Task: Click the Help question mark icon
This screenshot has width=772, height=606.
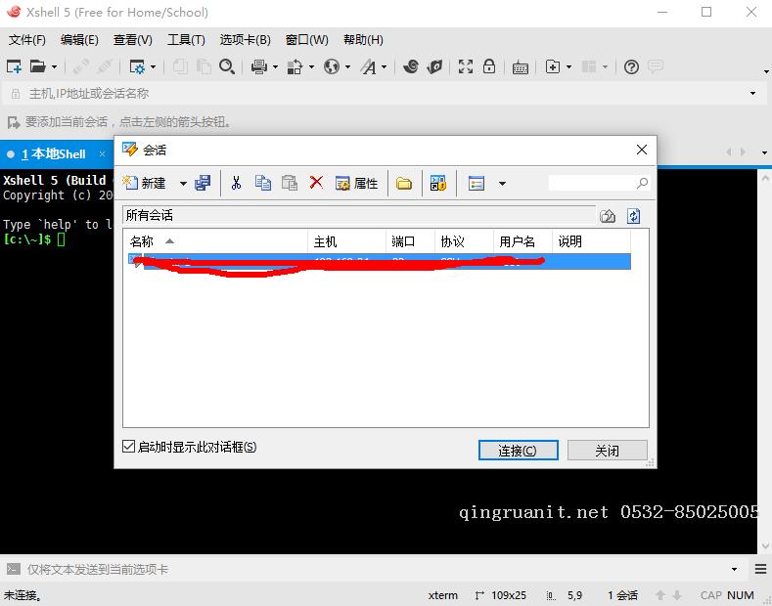Action: click(x=631, y=66)
